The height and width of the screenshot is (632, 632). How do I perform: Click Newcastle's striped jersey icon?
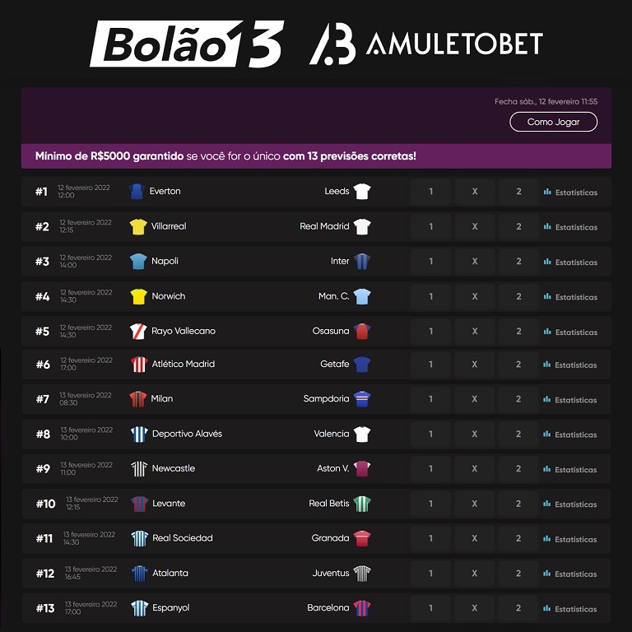pyautogui.click(x=138, y=469)
